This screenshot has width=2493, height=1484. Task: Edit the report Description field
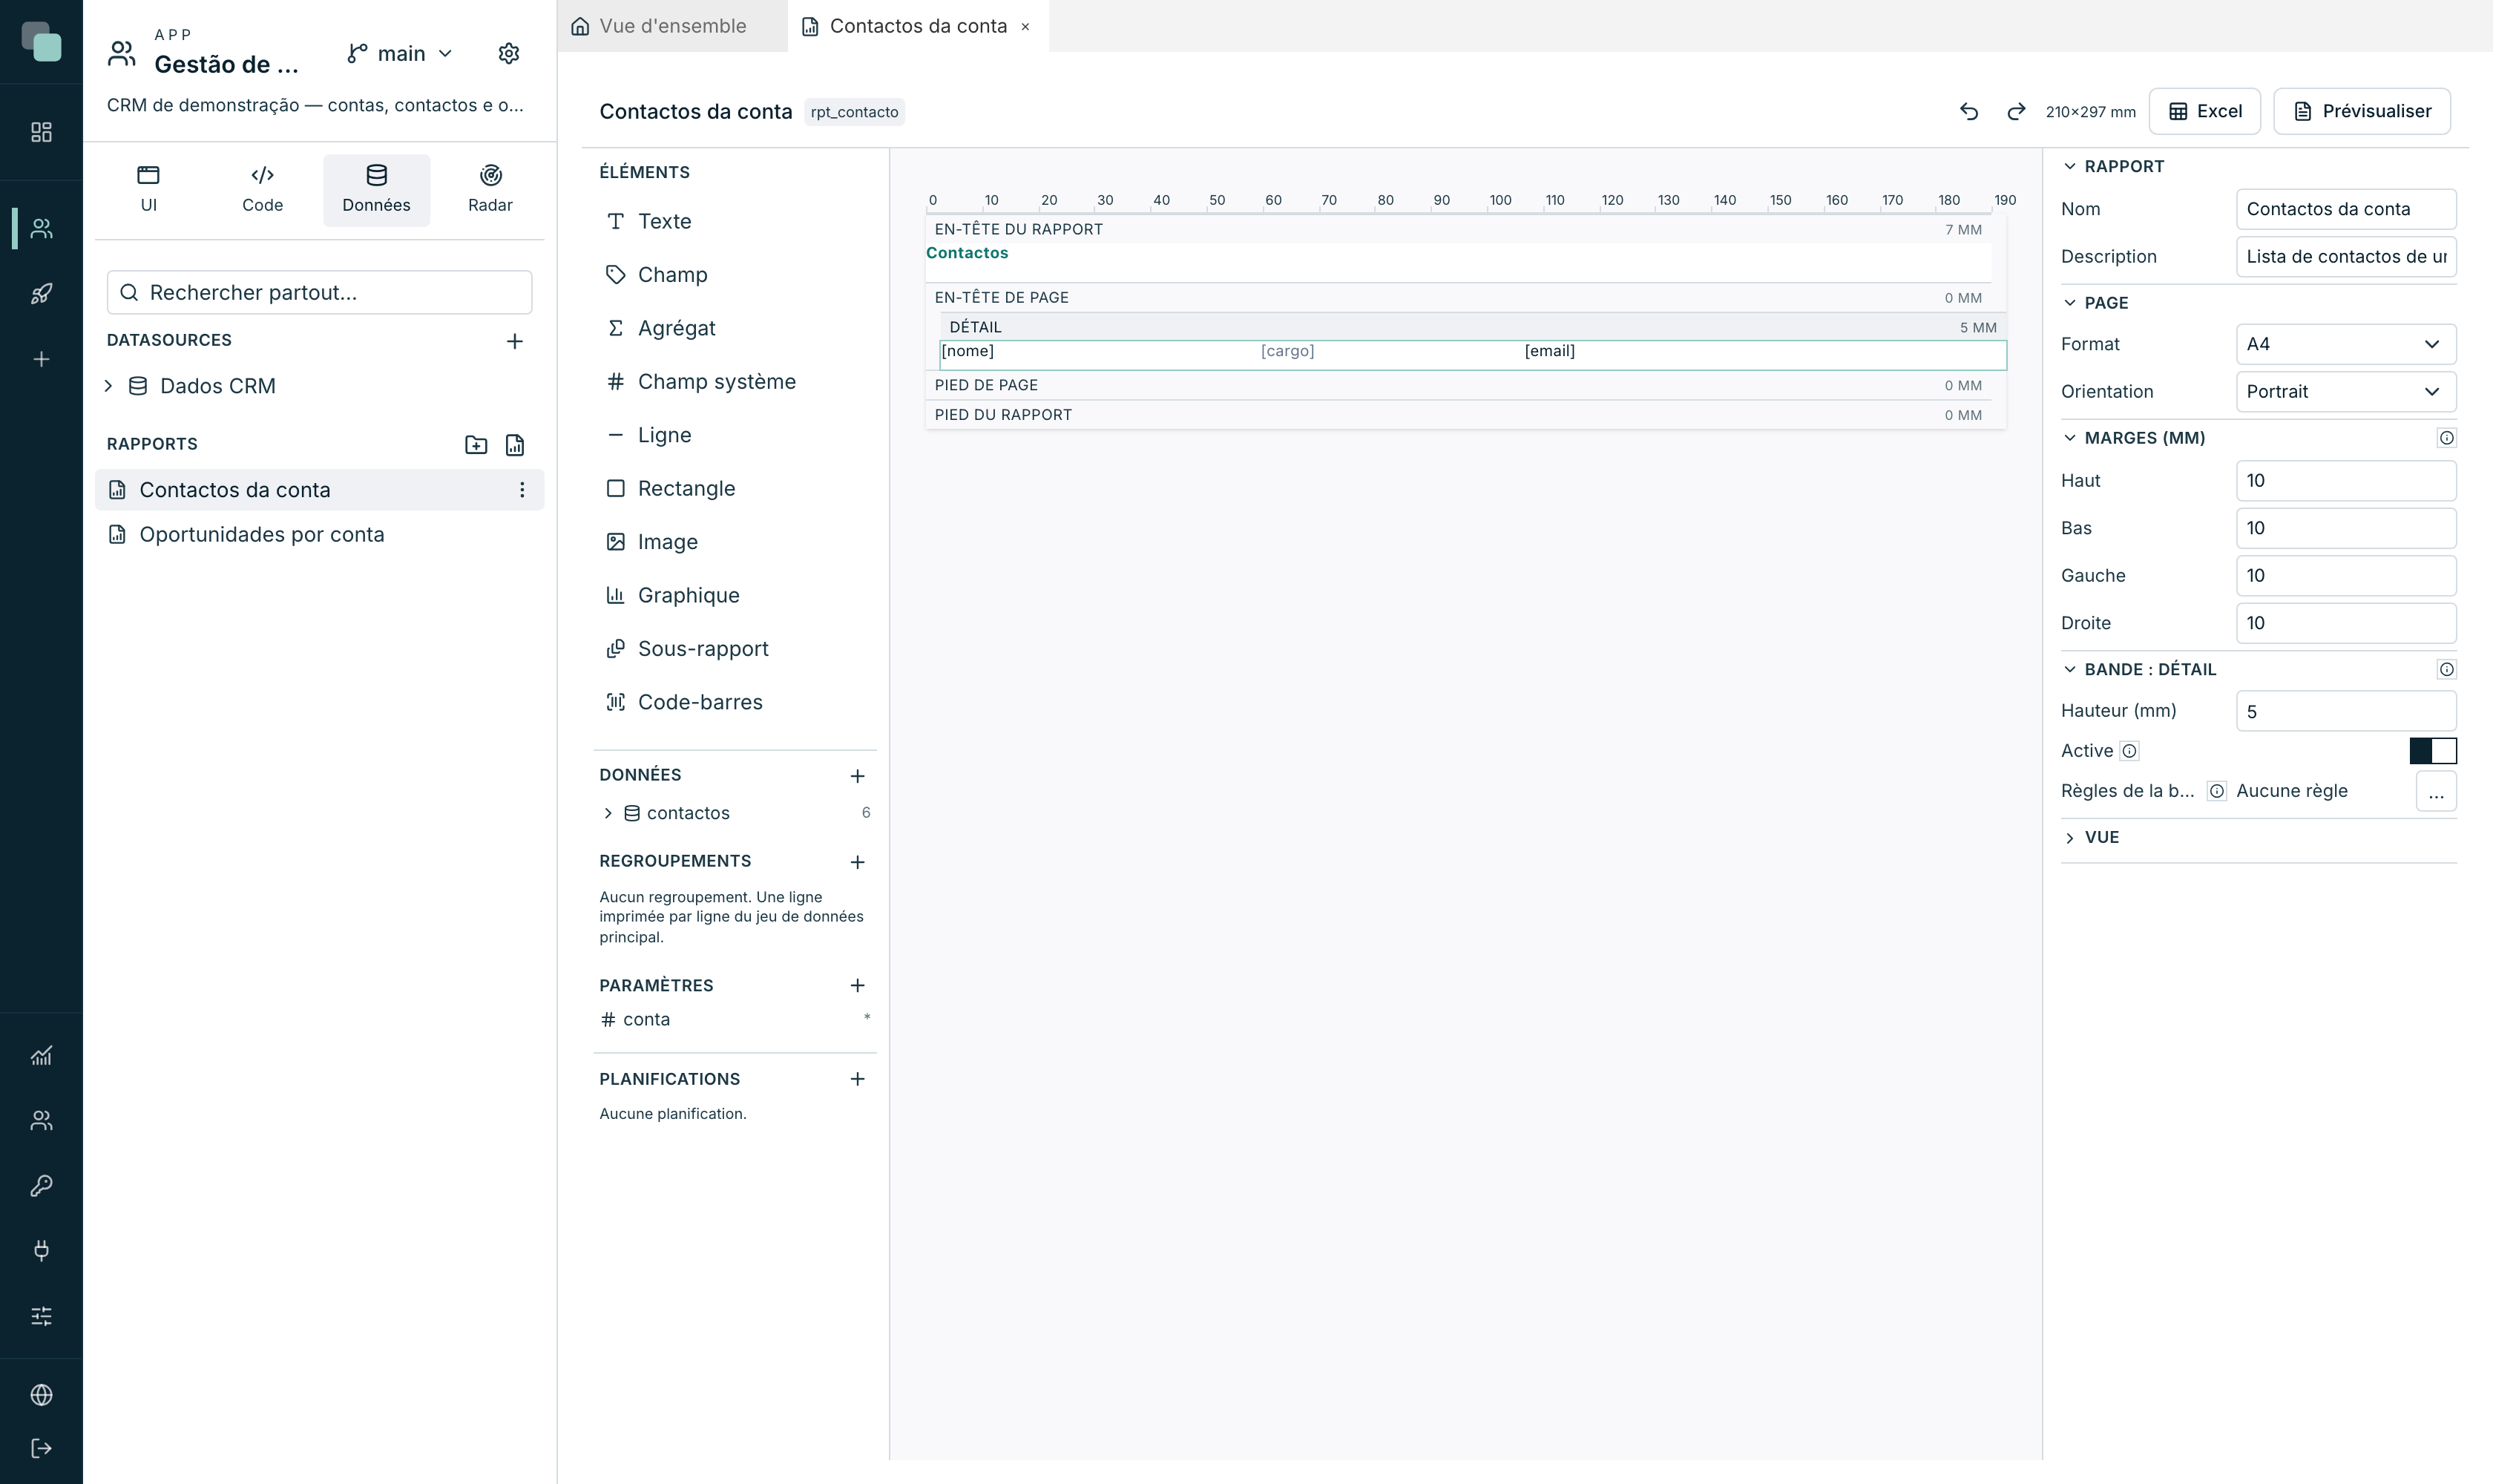point(2345,257)
